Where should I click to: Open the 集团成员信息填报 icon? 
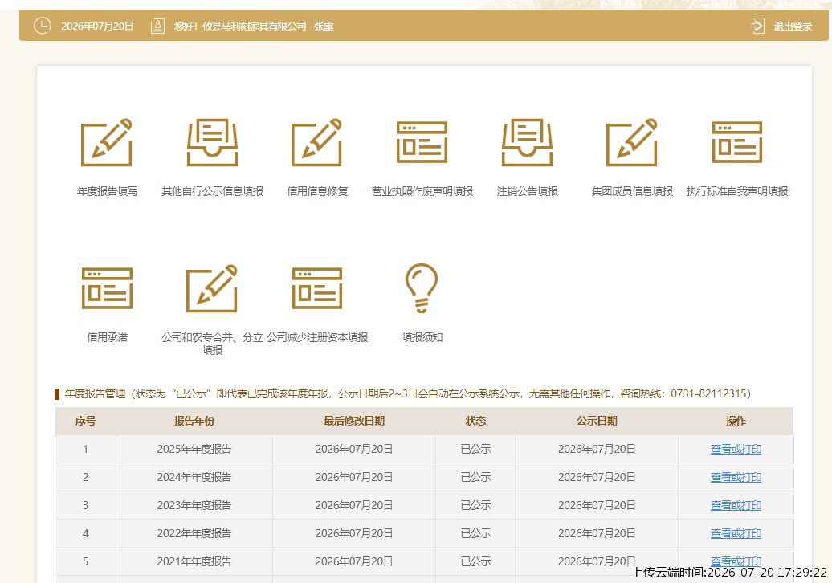[x=632, y=142]
